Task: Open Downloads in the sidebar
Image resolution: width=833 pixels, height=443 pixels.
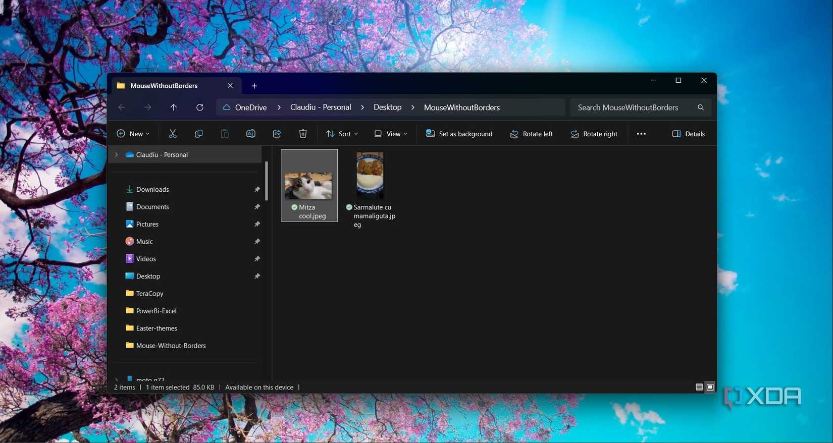Action: coord(152,190)
